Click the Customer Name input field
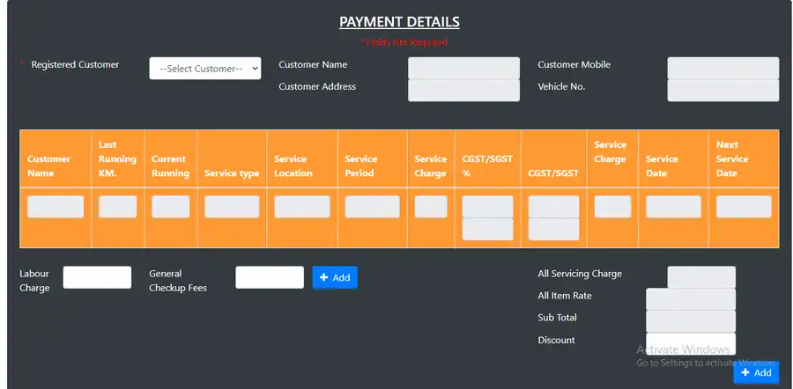The width and height of the screenshot is (793, 389). 463,68
